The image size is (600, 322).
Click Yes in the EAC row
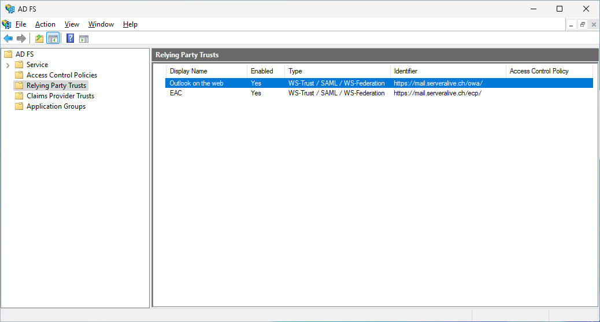tap(256, 93)
